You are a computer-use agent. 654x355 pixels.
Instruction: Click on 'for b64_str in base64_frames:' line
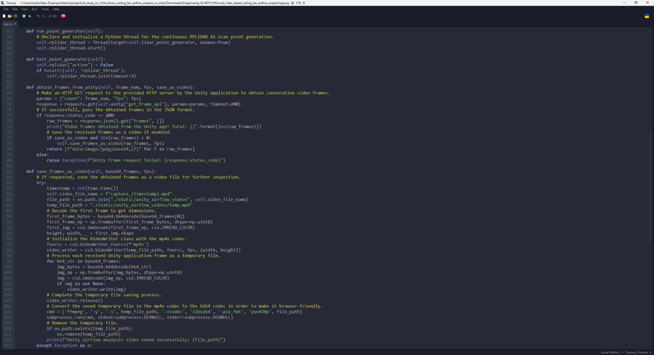pos(84,261)
